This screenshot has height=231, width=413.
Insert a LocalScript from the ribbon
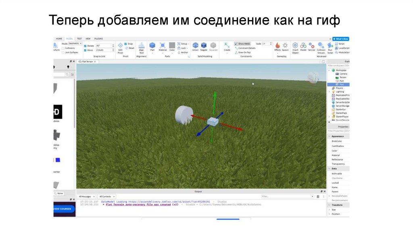tap(342, 48)
